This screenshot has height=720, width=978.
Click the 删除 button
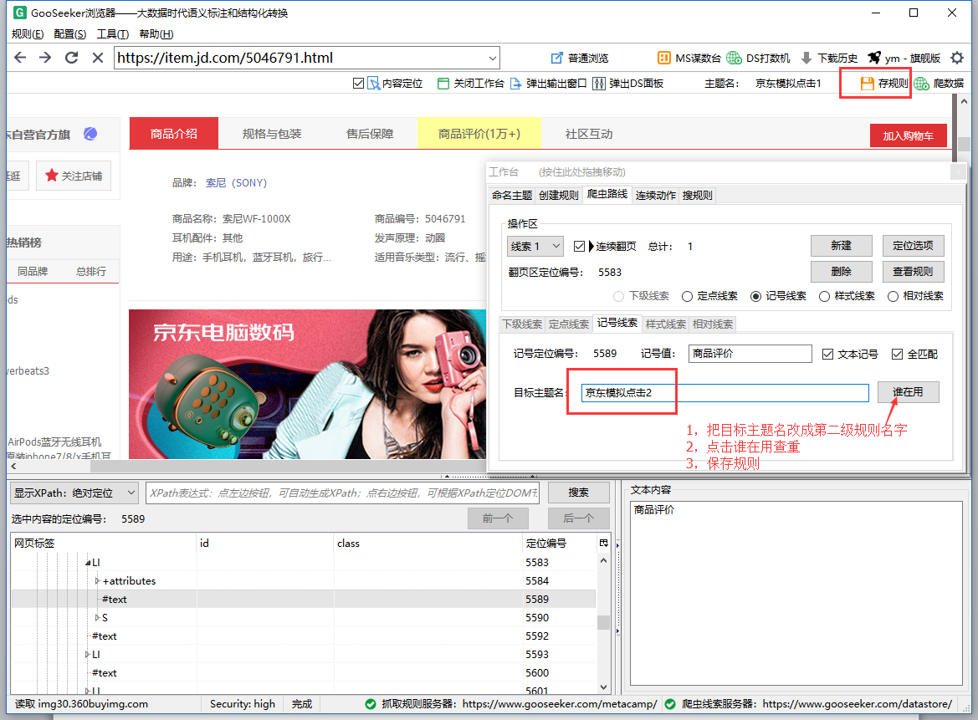[x=842, y=272]
